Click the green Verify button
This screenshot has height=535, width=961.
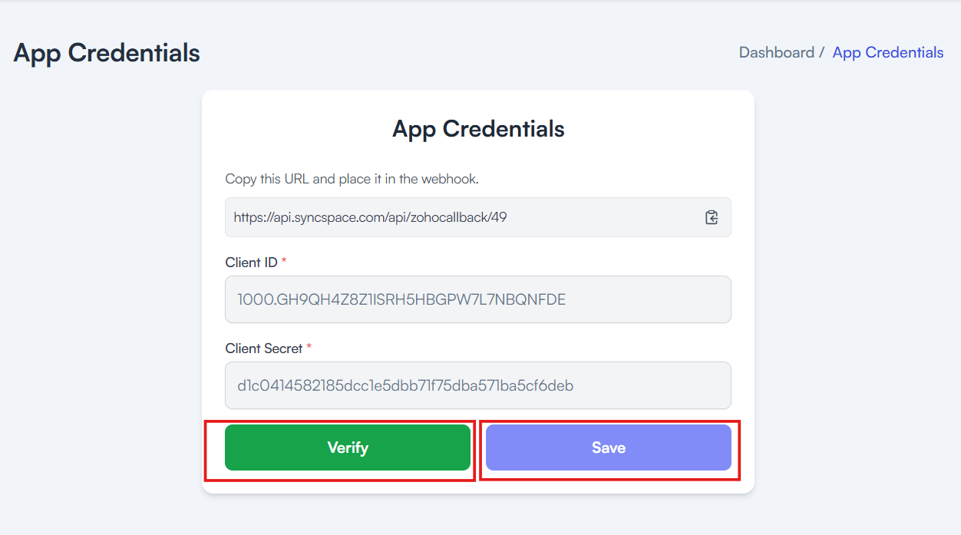[x=348, y=447]
